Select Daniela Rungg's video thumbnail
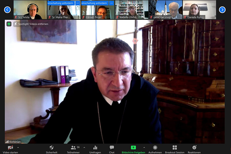 pos(199,10)
